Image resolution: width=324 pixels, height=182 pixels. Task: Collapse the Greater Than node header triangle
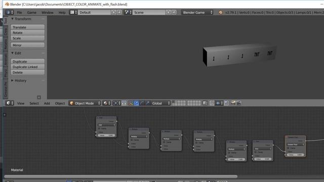pos(287,137)
